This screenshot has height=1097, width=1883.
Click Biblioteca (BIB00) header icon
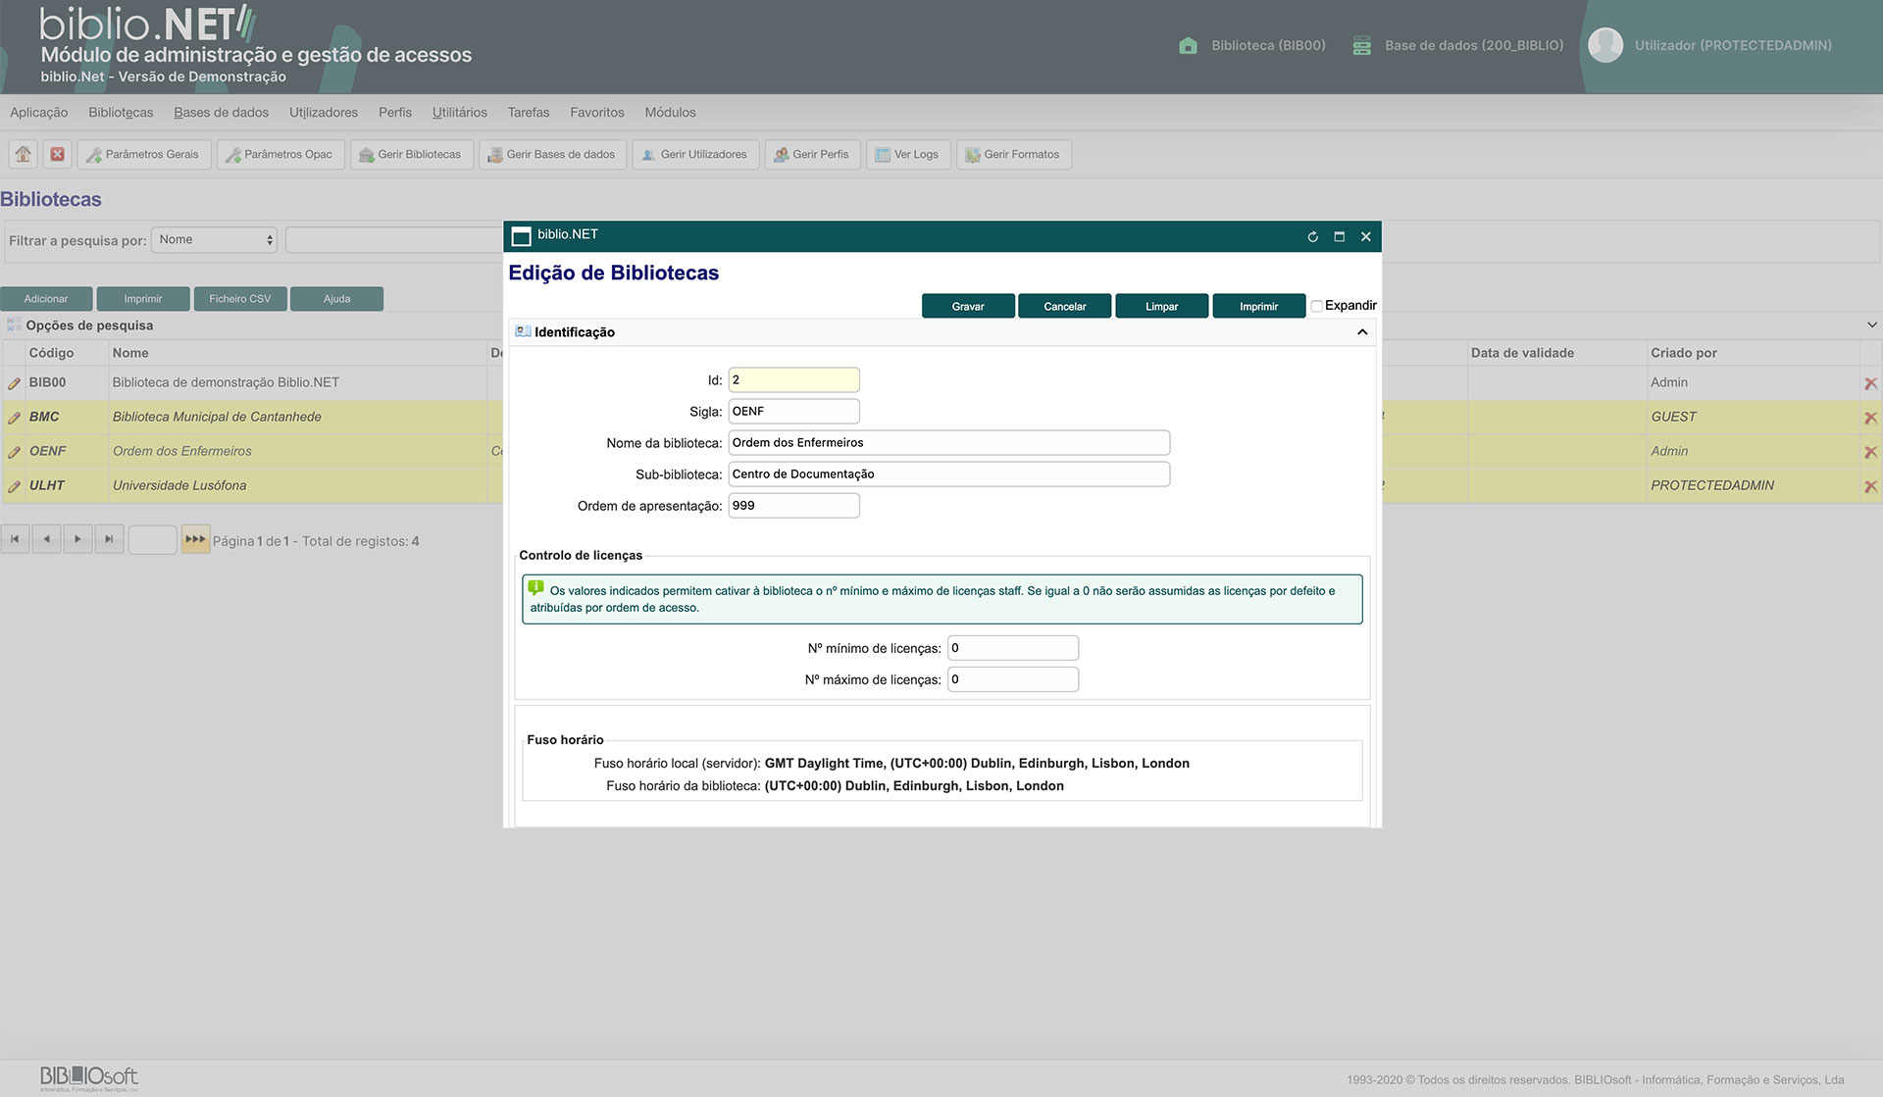click(x=1188, y=45)
